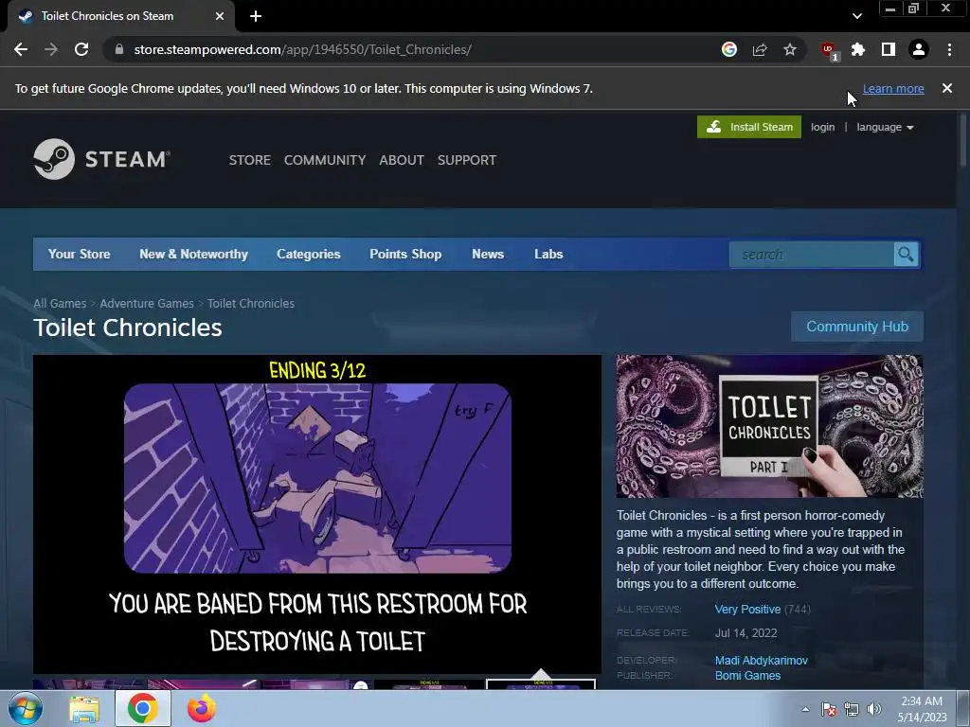
Task: Open the Steam login link
Action: [823, 127]
